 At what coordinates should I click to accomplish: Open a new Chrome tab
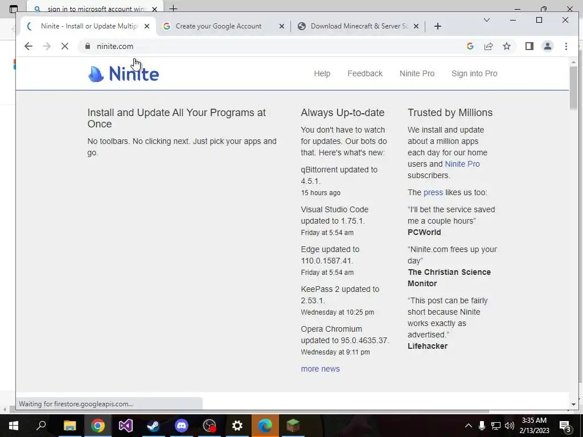pyautogui.click(x=438, y=26)
